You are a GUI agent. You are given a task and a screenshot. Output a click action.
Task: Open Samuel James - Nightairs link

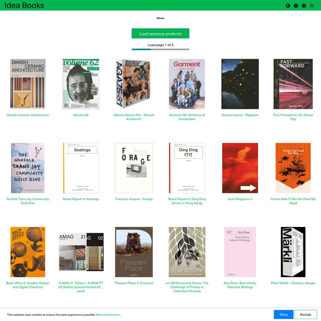(x=240, y=115)
